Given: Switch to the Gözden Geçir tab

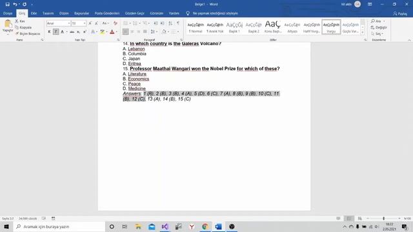Looking at the screenshot, I should [x=135, y=13].
